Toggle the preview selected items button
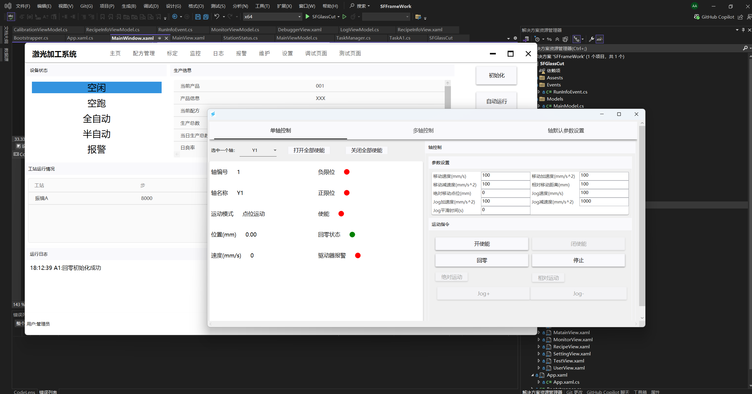 pos(600,39)
